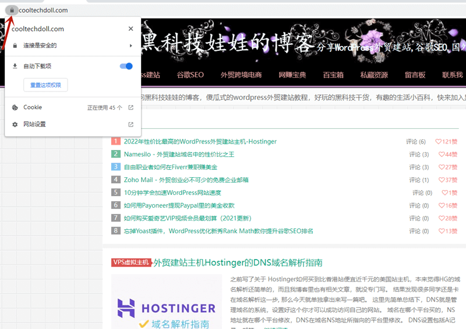The image size is (466, 329).
Task: Open the 百宝箱 navigation tab
Action: [333, 75]
